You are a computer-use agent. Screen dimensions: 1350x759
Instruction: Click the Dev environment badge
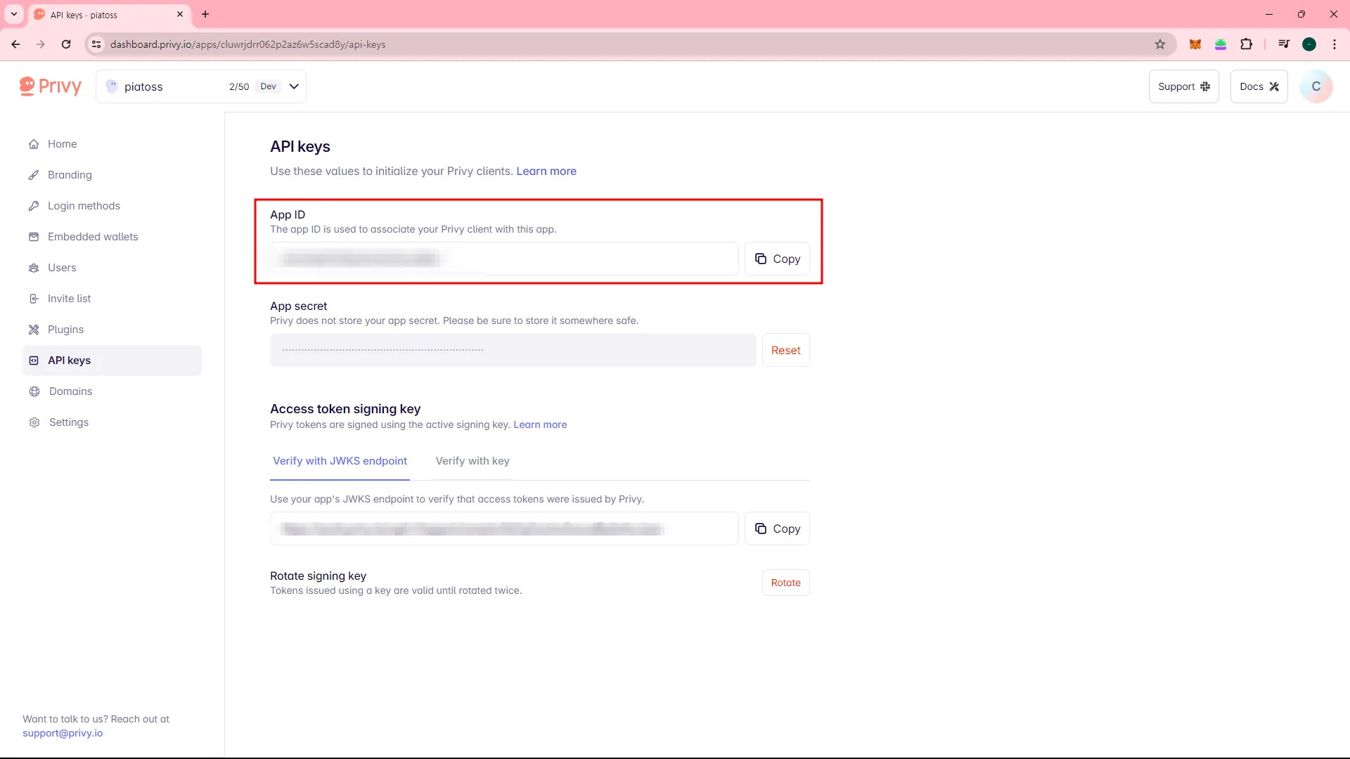click(x=268, y=86)
